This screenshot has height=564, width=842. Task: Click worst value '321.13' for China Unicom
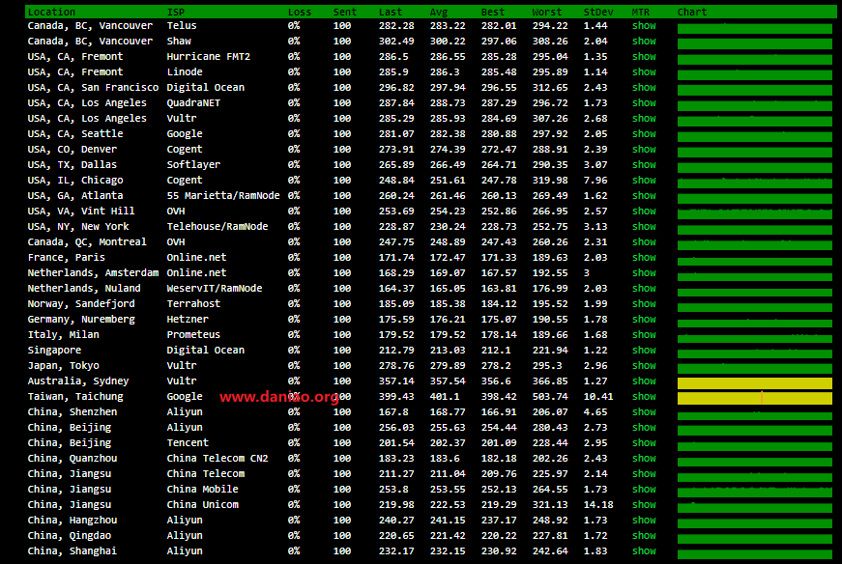[550, 504]
